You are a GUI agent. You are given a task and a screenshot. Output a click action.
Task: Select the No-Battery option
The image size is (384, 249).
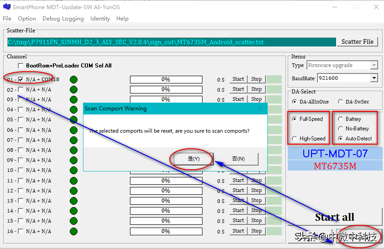coord(340,129)
